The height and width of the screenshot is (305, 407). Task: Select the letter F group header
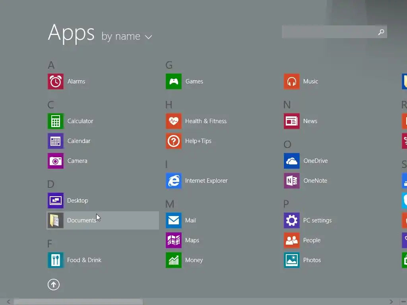point(50,244)
